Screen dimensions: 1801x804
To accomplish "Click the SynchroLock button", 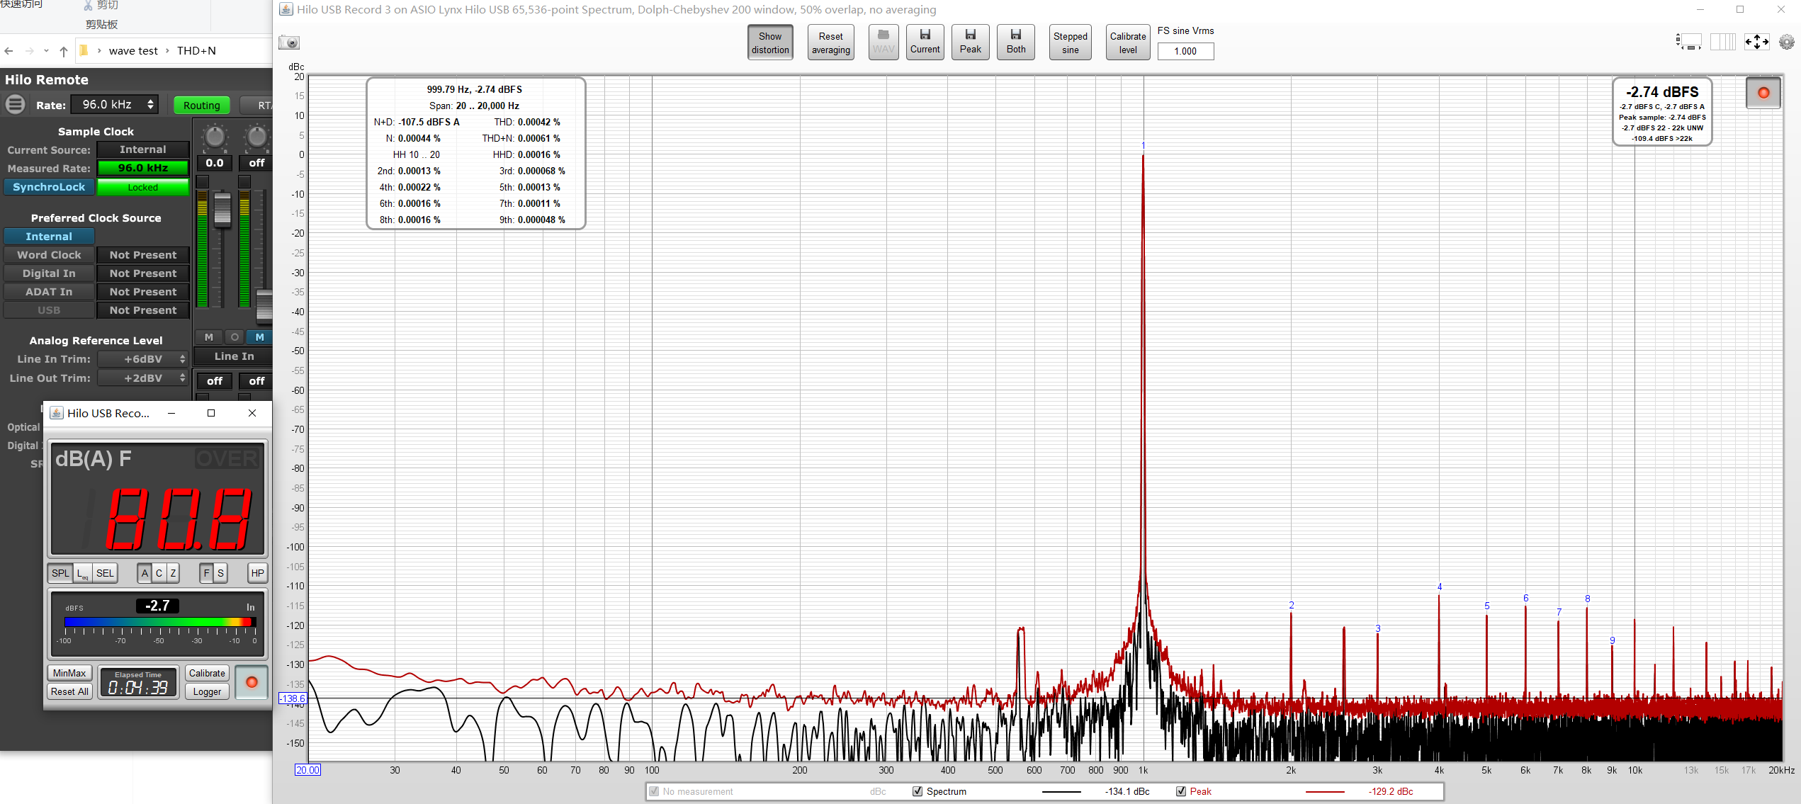I will tap(49, 187).
